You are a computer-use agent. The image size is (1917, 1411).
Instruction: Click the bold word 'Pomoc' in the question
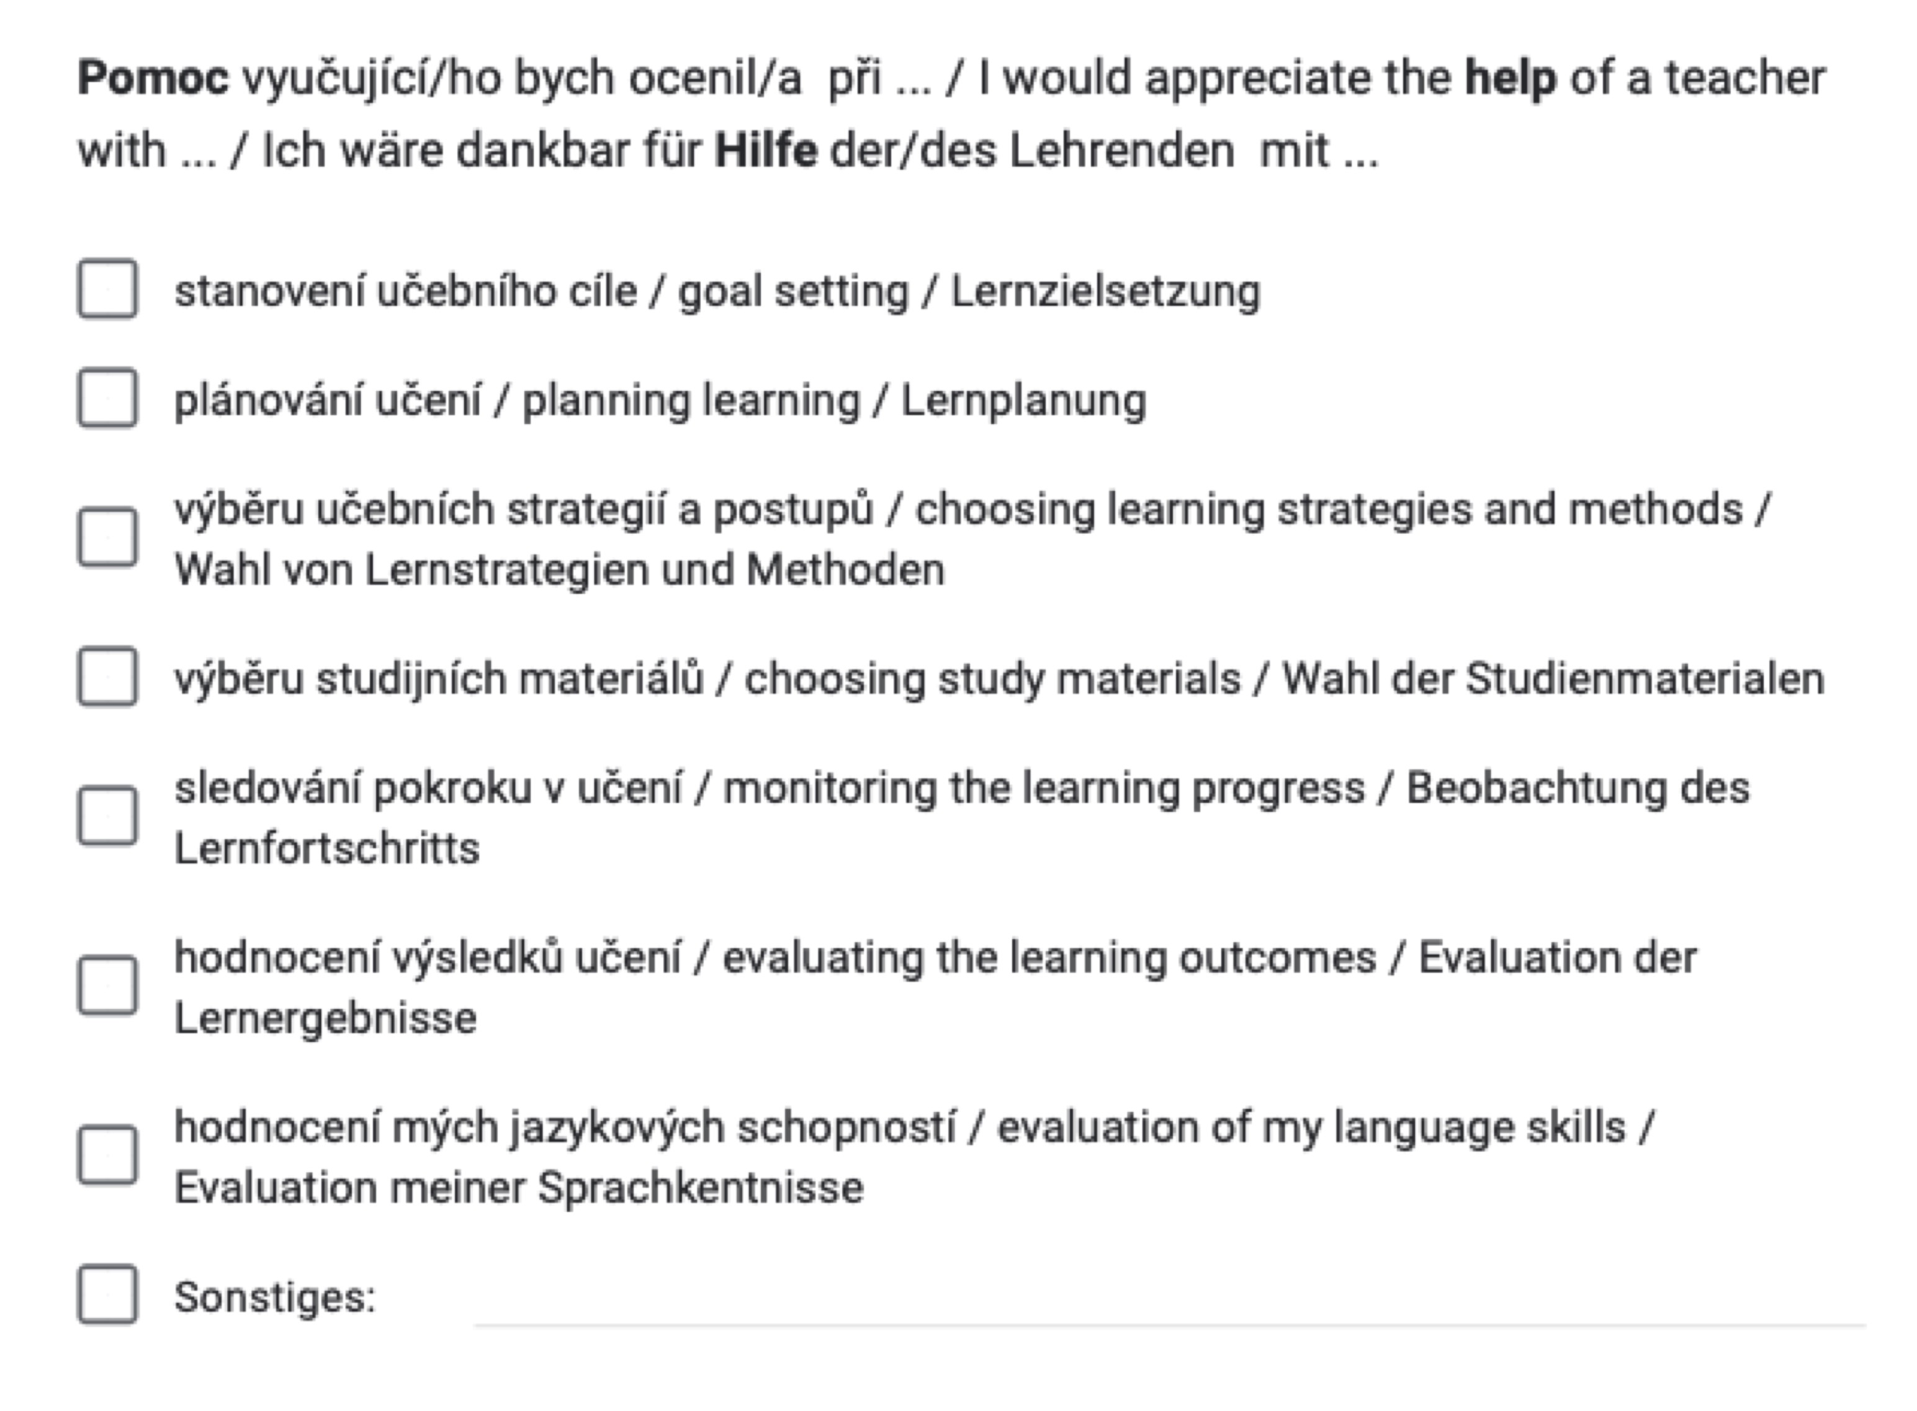153,79
